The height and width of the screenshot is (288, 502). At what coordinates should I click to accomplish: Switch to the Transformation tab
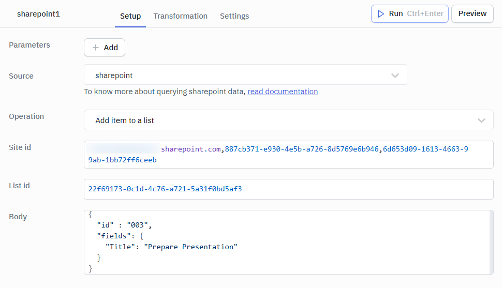[180, 16]
